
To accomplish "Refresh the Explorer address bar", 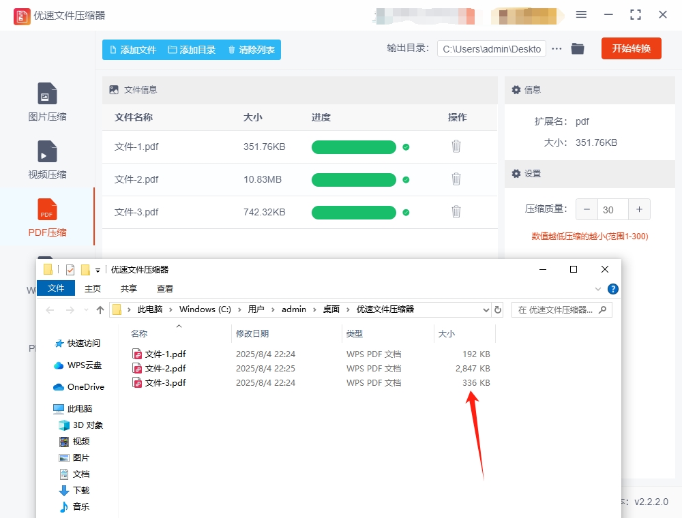I will (498, 310).
